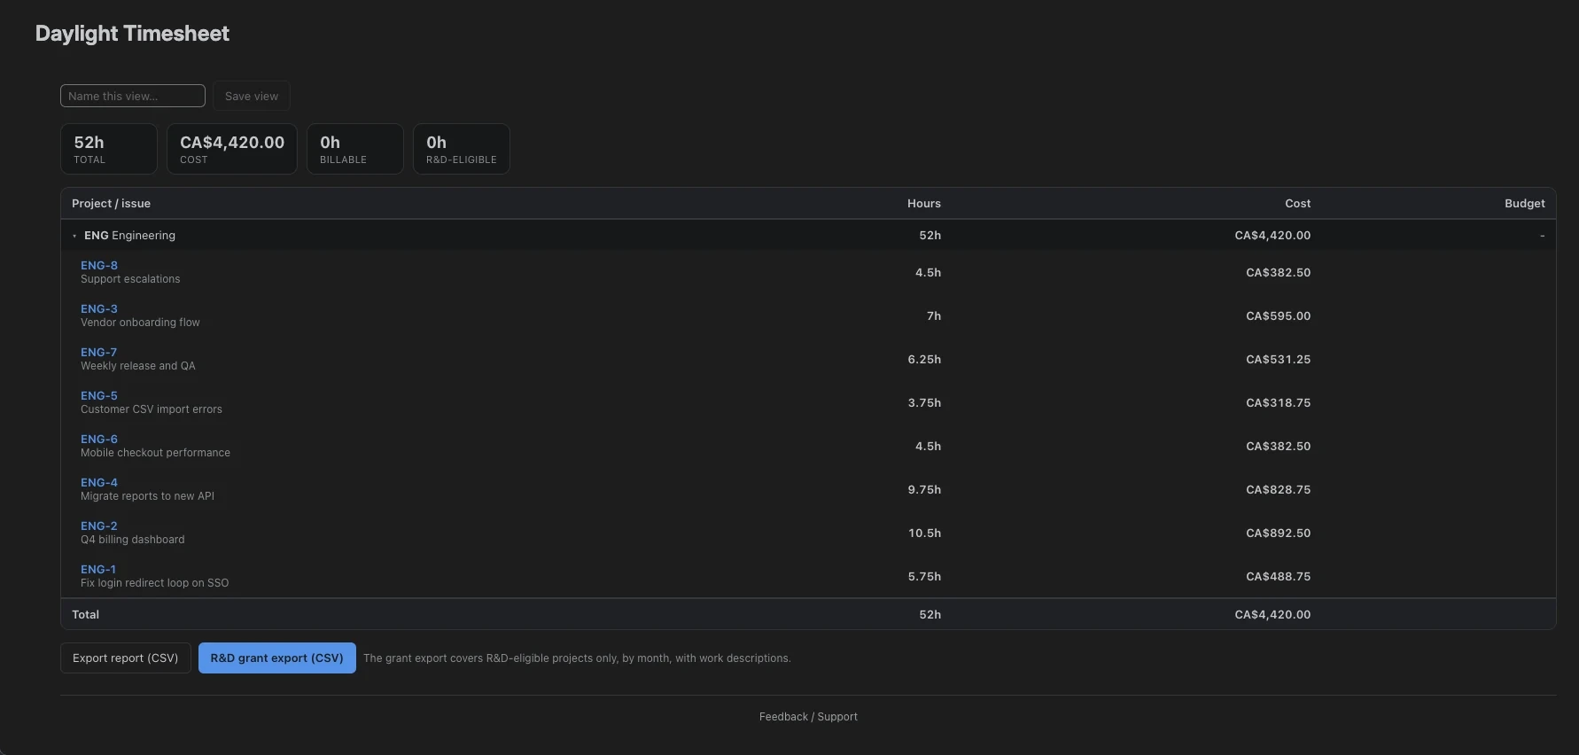Select the CA$828.75 cost cell
Viewport: 1579px width, 755px height.
point(1279,489)
